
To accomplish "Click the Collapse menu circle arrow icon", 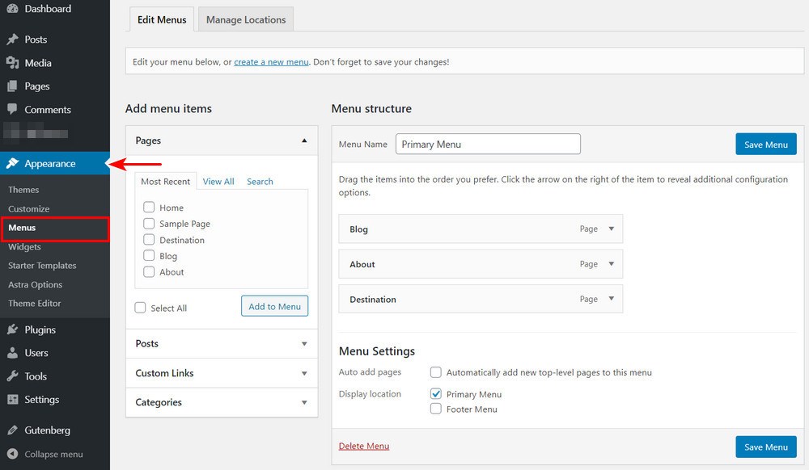I will click(x=12, y=454).
